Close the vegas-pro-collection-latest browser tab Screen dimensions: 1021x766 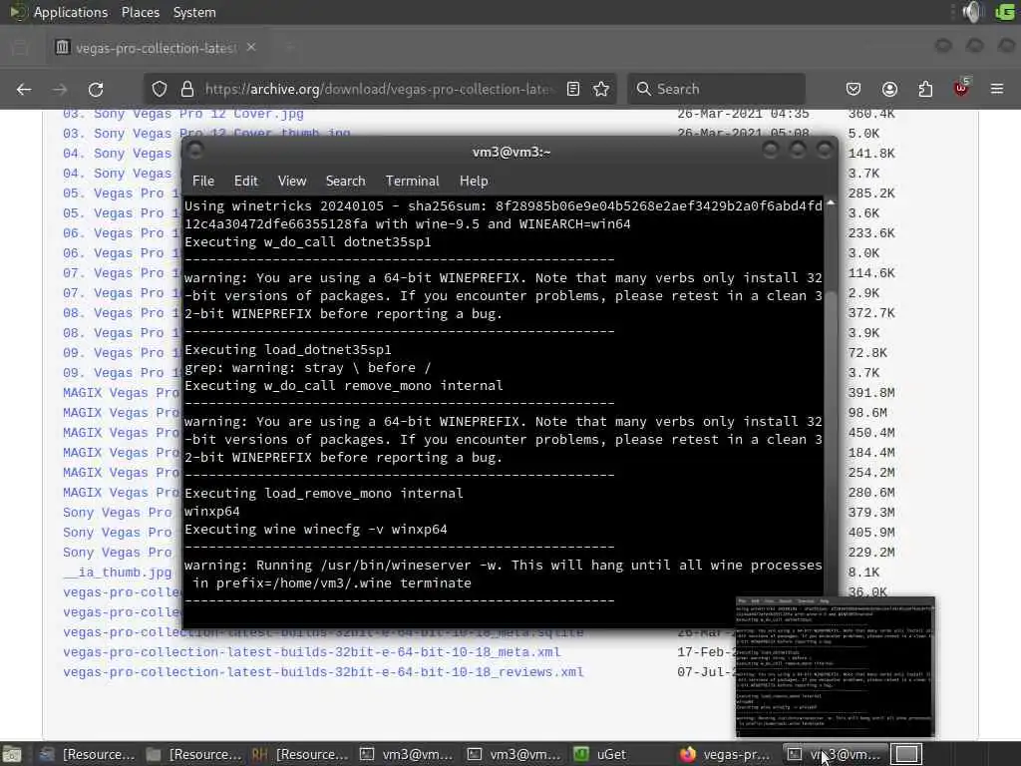(251, 47)
